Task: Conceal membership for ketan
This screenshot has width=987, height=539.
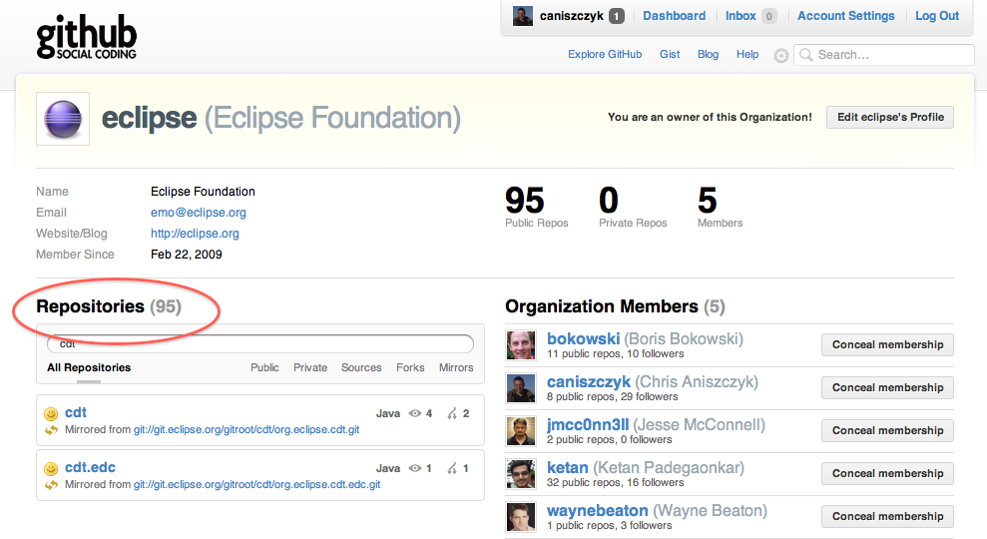Action: pyautogui.click(x=887, y=473)
